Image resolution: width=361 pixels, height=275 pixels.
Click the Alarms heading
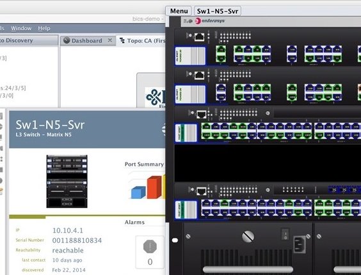click(x=134, y=223)
